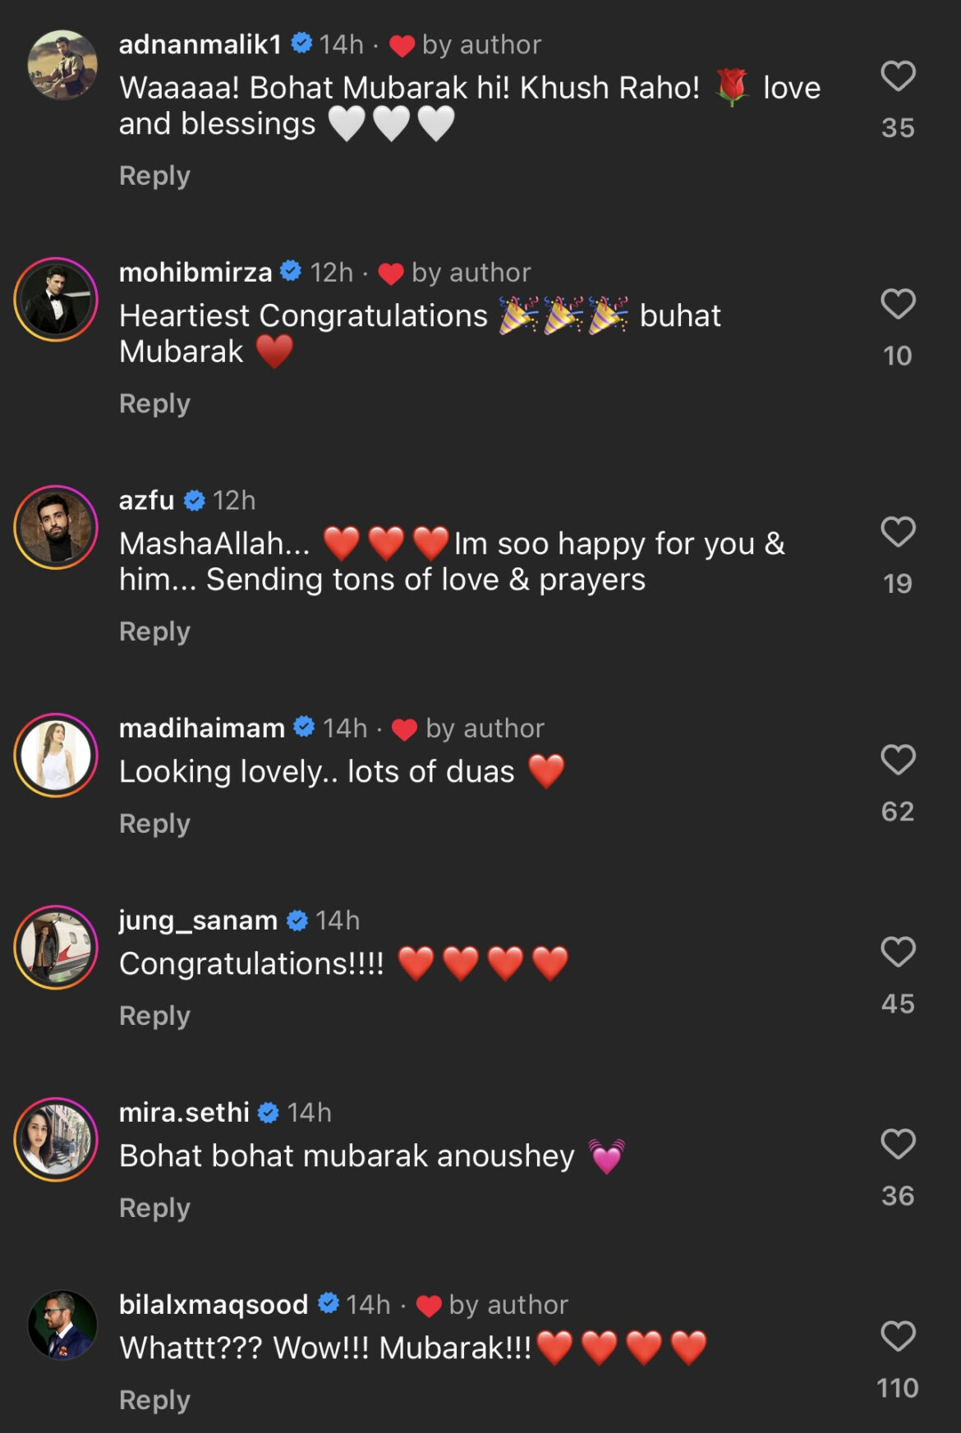Tap the heart beside mira.sethi's comment

(897, 1142)
